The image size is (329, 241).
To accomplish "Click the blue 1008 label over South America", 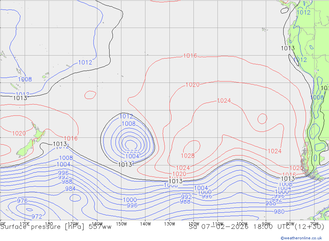I will 317,97.
